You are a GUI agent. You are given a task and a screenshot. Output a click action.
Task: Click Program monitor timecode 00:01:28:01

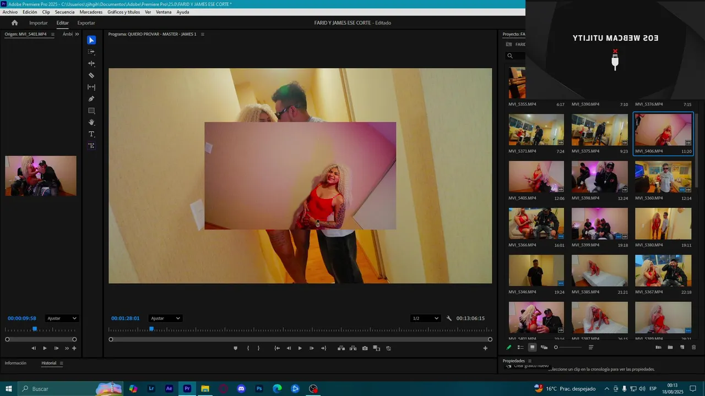click(125, 318)
